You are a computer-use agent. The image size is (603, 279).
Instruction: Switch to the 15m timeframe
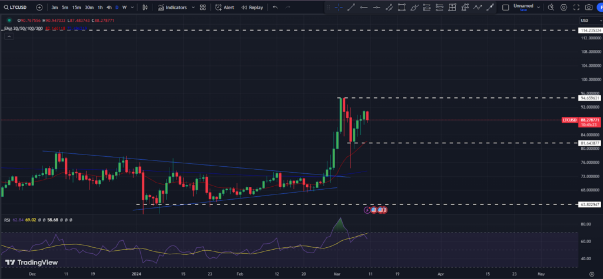(x=77, y=7)
